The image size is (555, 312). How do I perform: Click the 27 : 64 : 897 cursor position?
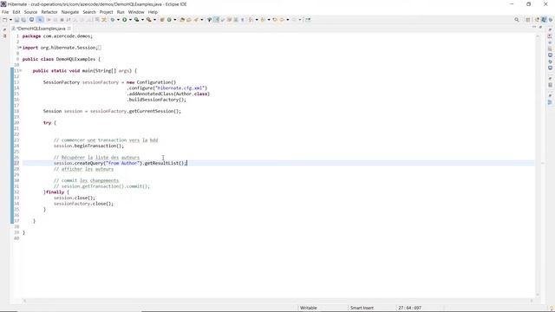click(409, 308)
